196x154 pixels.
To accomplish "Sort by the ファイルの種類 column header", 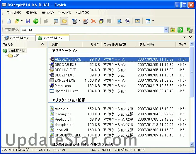I will (x=118, y=44).
